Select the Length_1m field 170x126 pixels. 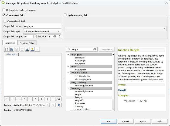(84, 76)
